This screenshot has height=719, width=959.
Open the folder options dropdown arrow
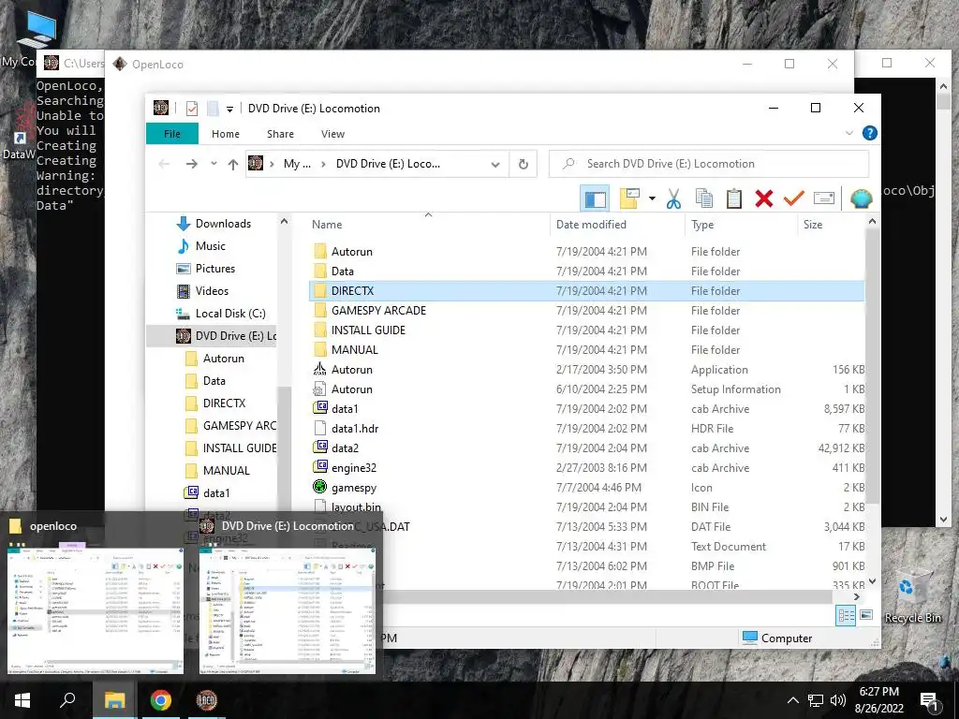(652, 198)
